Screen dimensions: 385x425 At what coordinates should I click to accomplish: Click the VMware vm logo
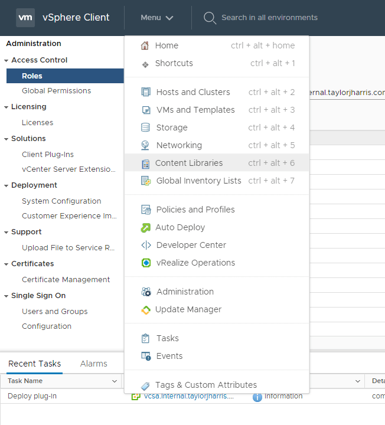point(25,18)
